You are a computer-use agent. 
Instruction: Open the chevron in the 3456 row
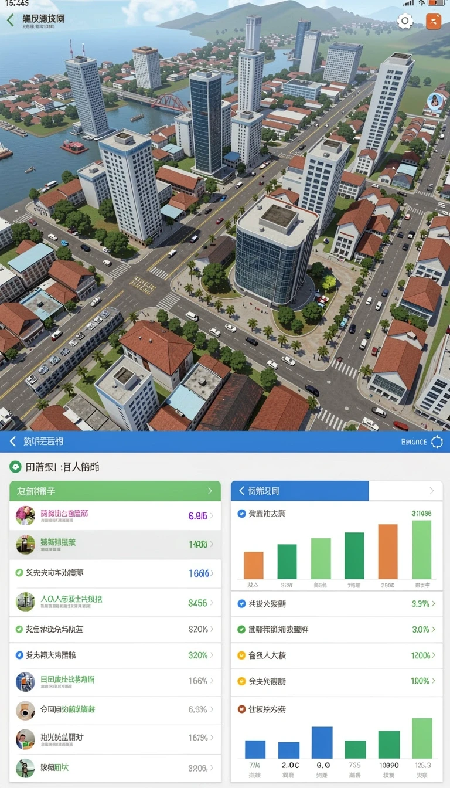pyautogui.click(x=212, y=602)
